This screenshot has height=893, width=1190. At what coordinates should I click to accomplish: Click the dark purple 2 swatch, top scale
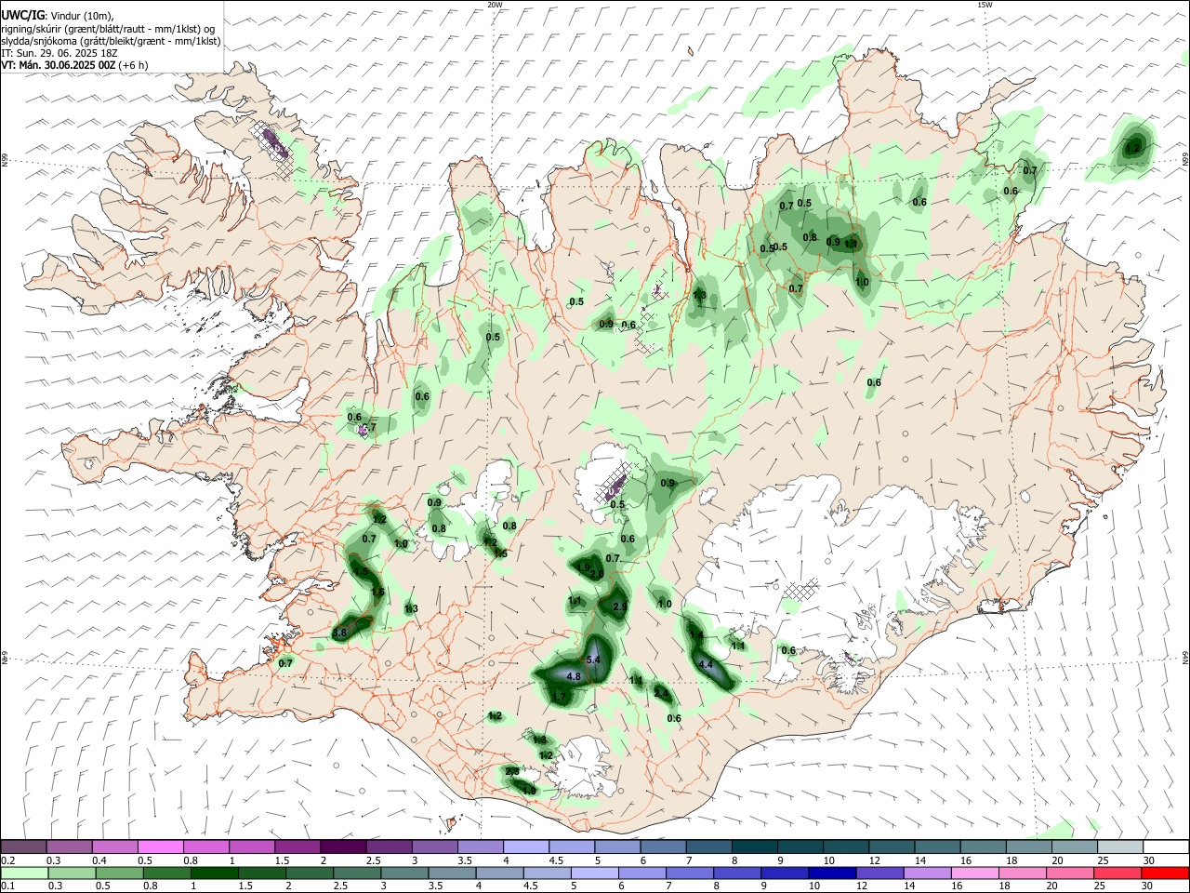click(342, 846)
